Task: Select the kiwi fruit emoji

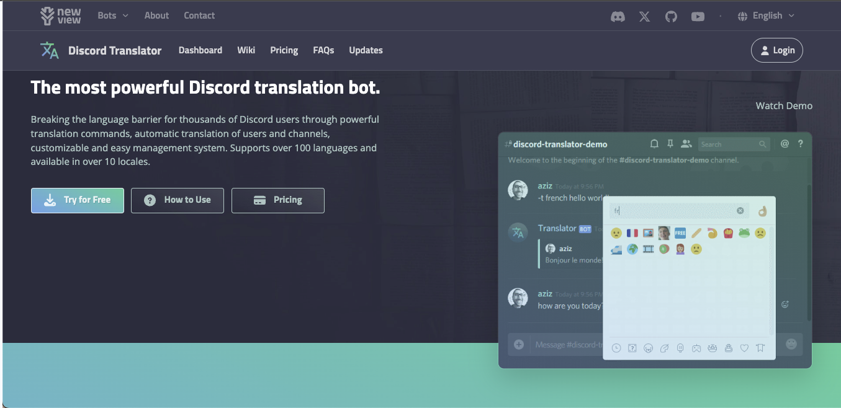Action: pos(664,249)
